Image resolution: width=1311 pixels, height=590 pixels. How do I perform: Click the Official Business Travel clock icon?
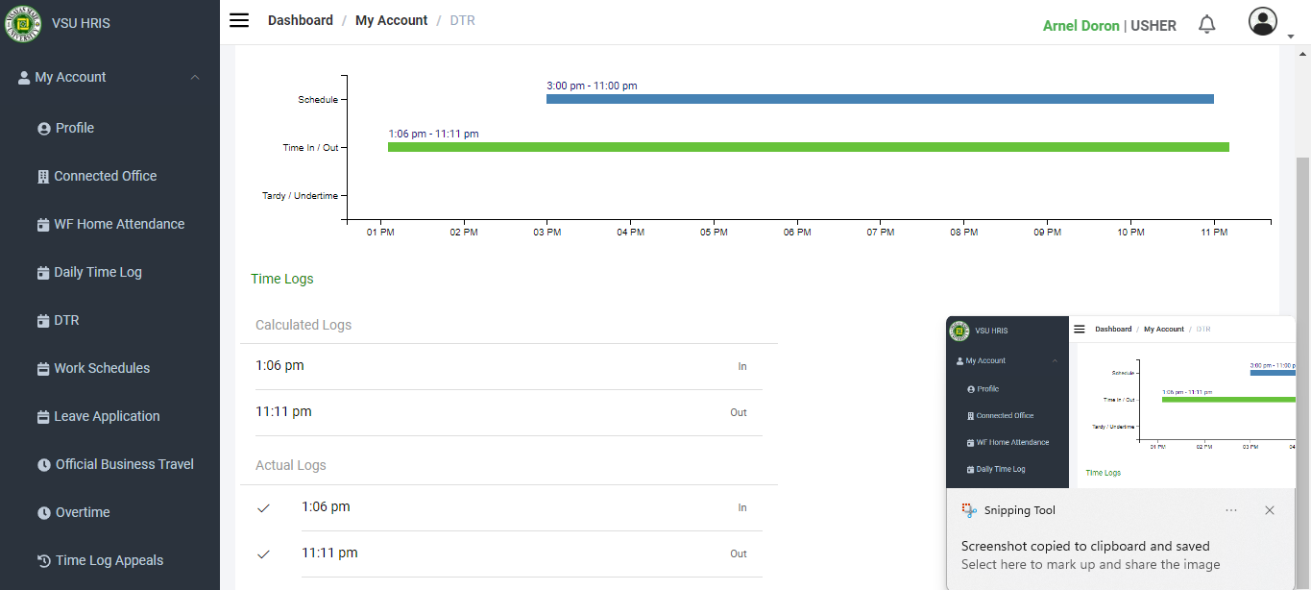[44, 465]
